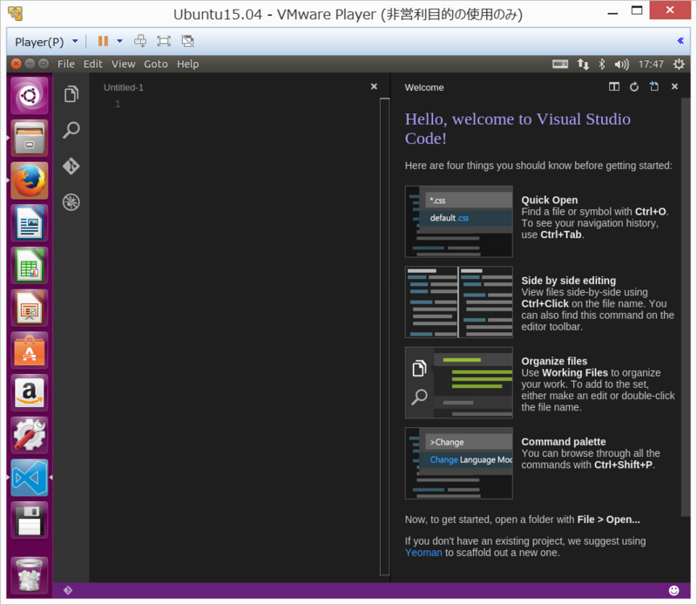Open the system gear menu in top panel
The height and width of the screenshot is (605, 697).
(x=679, y=64)
